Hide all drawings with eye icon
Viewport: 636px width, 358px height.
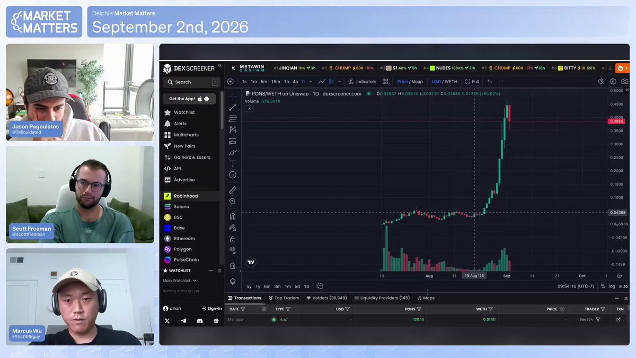[x=233, y=250]
